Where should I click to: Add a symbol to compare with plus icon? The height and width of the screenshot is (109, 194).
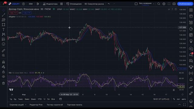[23, 4]
